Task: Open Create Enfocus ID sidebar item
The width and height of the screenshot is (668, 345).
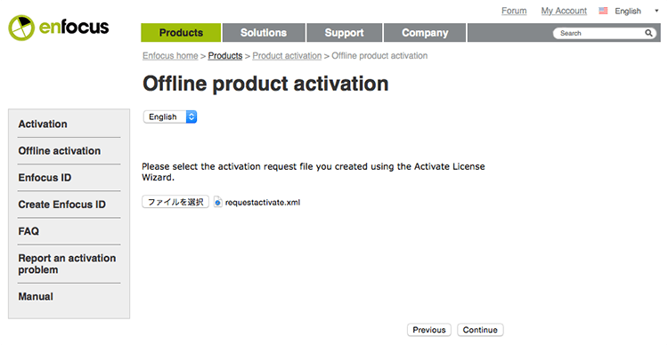Action: pos(61,205)
